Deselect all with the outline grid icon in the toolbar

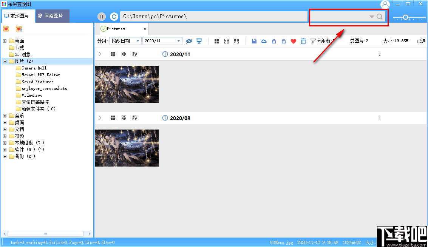pyautogui.click(x=227, y=41)
